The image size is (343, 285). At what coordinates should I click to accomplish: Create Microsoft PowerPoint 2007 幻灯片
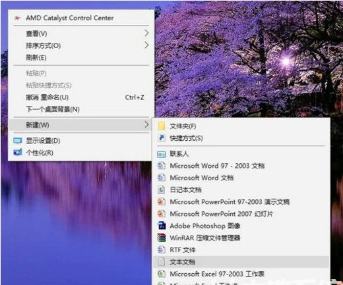click(x=241, y=214)
